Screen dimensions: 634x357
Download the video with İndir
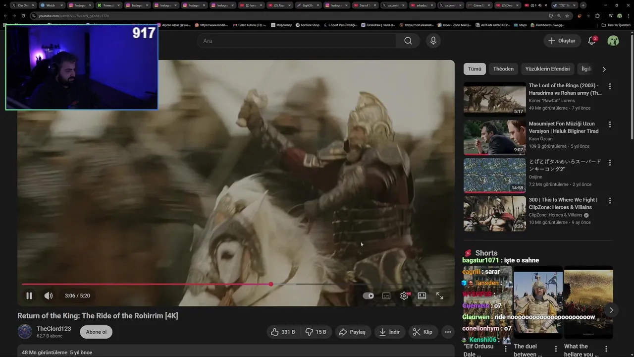pos(390,332)
